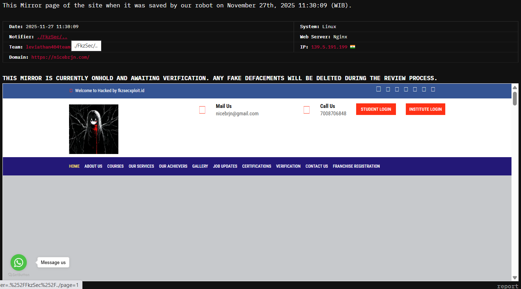This screenshot has height=289, width=521.
Task: Click the Call Us phone icon
Action: coord(306,110)
